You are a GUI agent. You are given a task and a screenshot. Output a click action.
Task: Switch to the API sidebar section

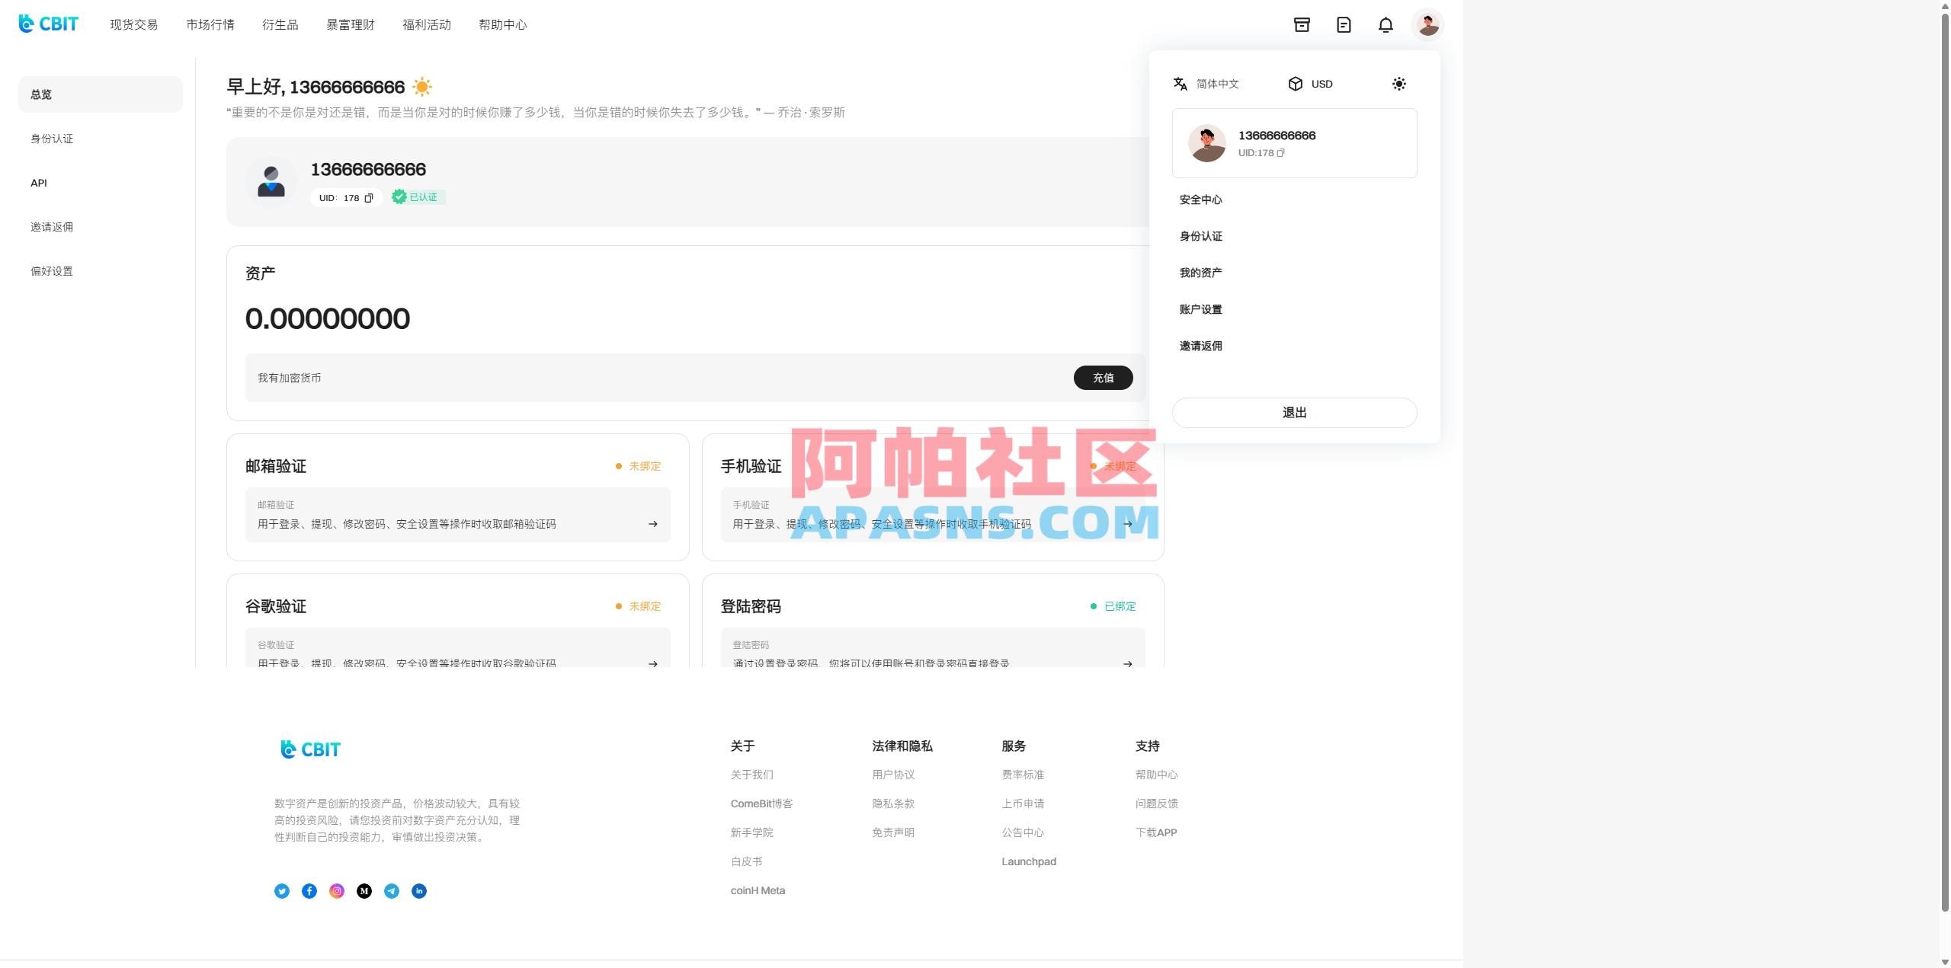[x=39, y=183]
